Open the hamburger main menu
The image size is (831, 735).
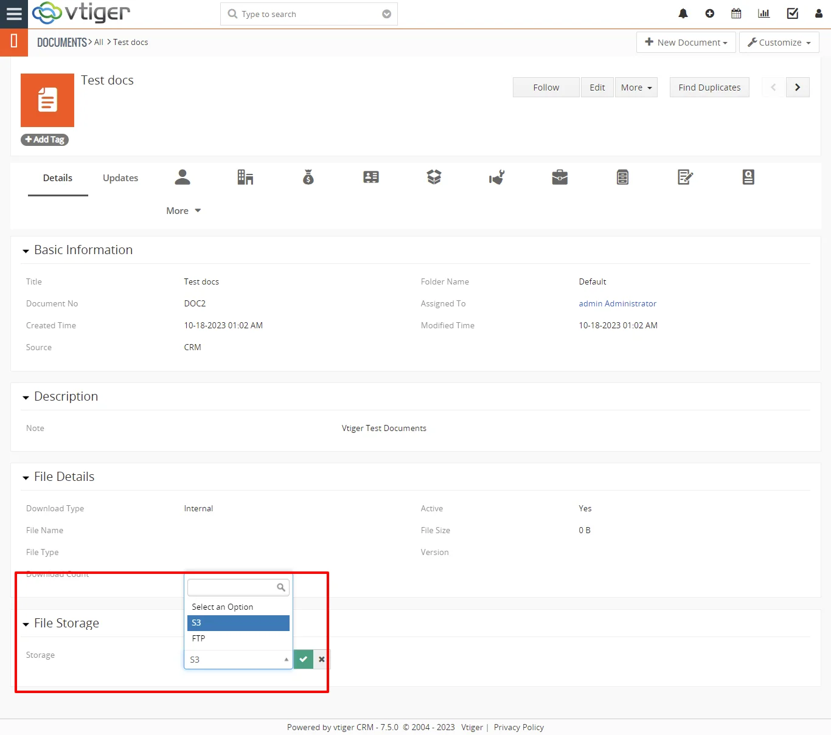[14, 14]
